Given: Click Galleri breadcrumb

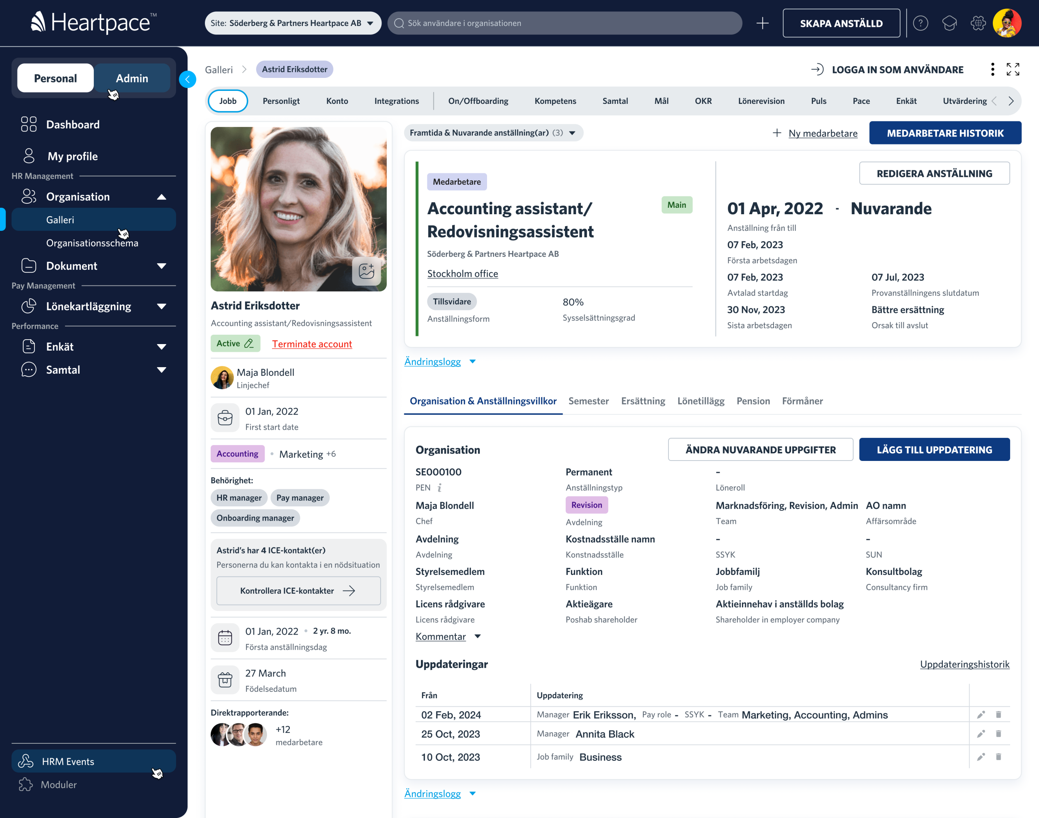Looking at the screenshot, I should (218, 69).
